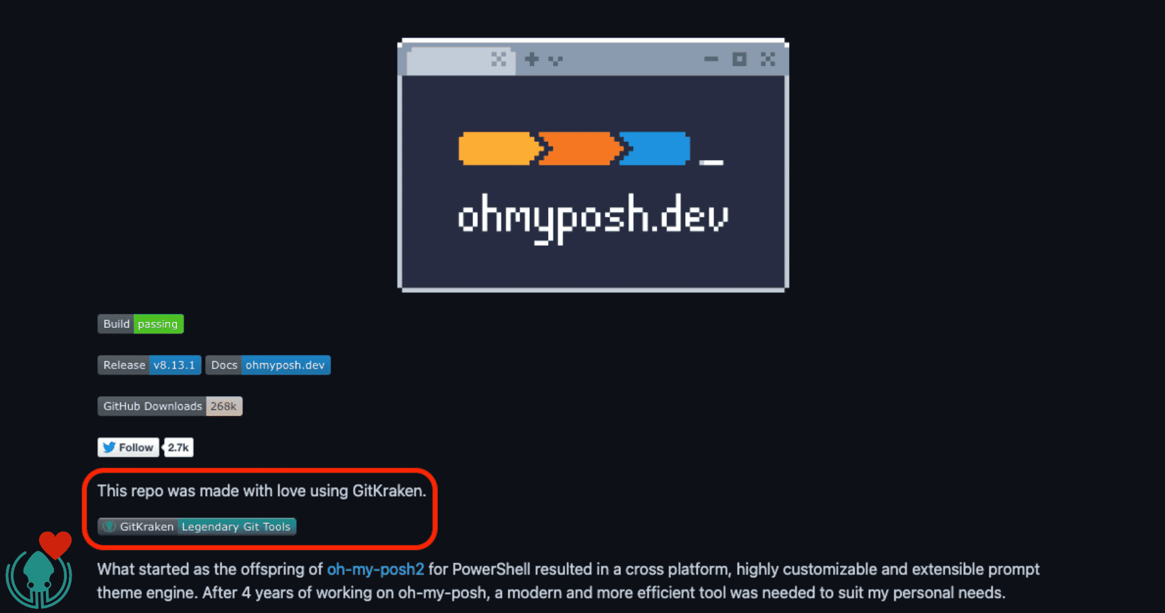Click the pixel-art minimize dash icon

(711, 59)
